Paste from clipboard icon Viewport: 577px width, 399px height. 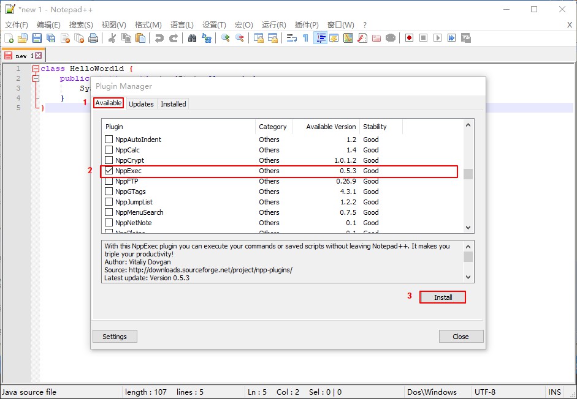[140, 38]
